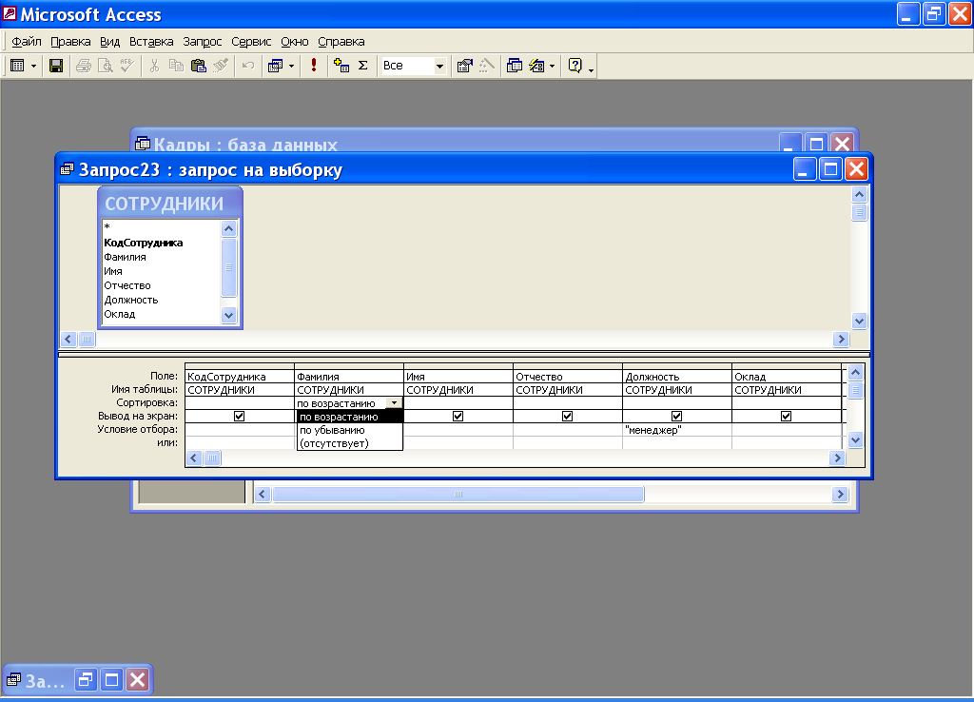Open the Вставка menu
The image size is (974, 702).
pyautogui.click(x=151, y=42)
